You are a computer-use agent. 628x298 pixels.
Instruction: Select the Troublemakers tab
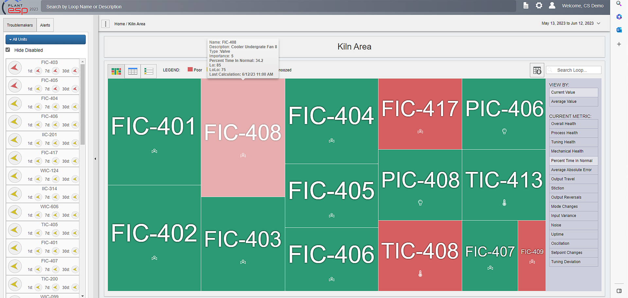[x=20, y=25]
